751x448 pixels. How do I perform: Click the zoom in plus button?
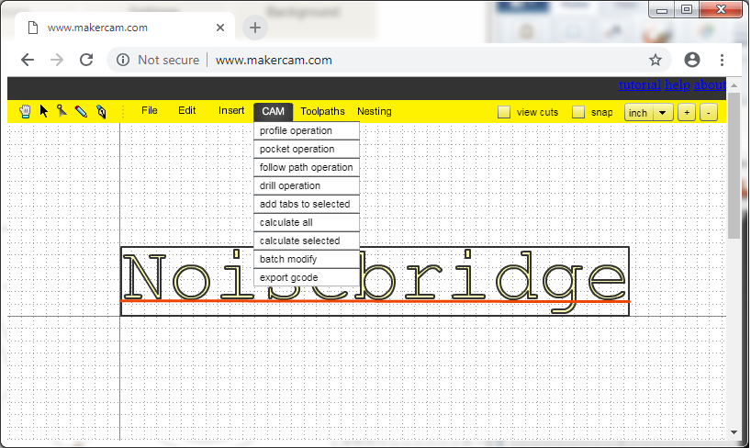point(686,112)
